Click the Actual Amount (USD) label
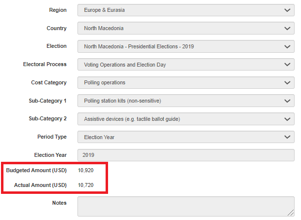Viewport: 301px width, 220px height. pyautogui.click(x=40, y=185)
